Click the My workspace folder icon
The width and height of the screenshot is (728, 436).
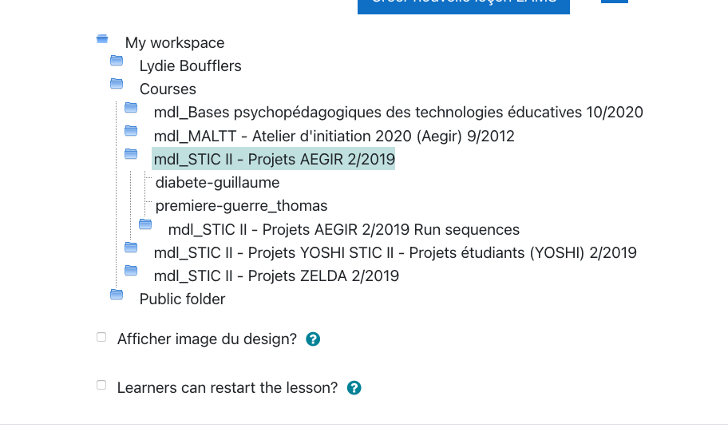point(102,38)
